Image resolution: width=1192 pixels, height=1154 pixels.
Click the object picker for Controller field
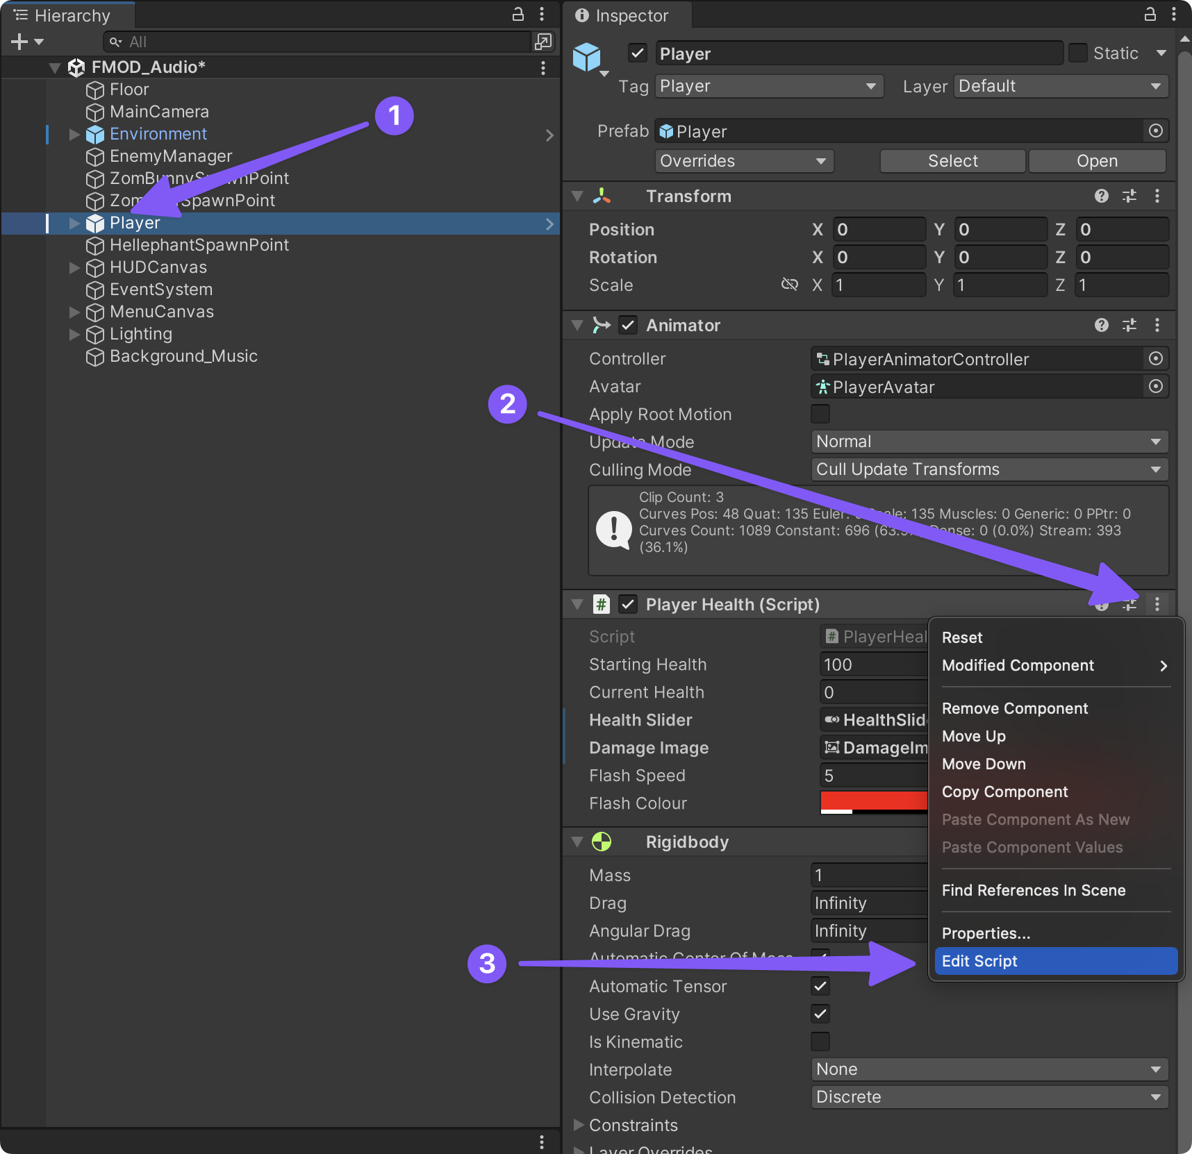[1155, 358]
